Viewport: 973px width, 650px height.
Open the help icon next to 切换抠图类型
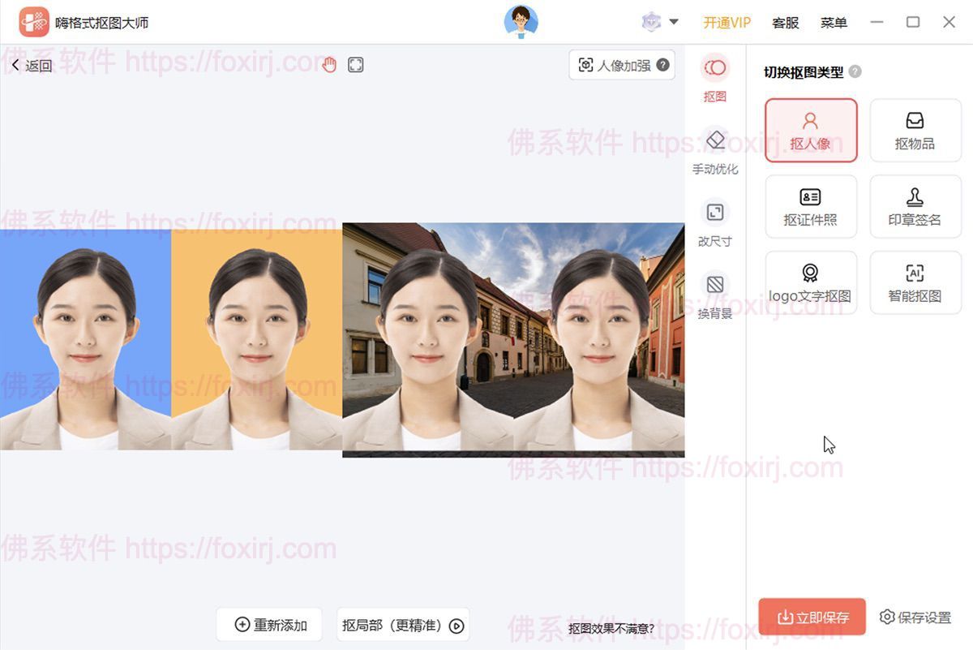855,72
